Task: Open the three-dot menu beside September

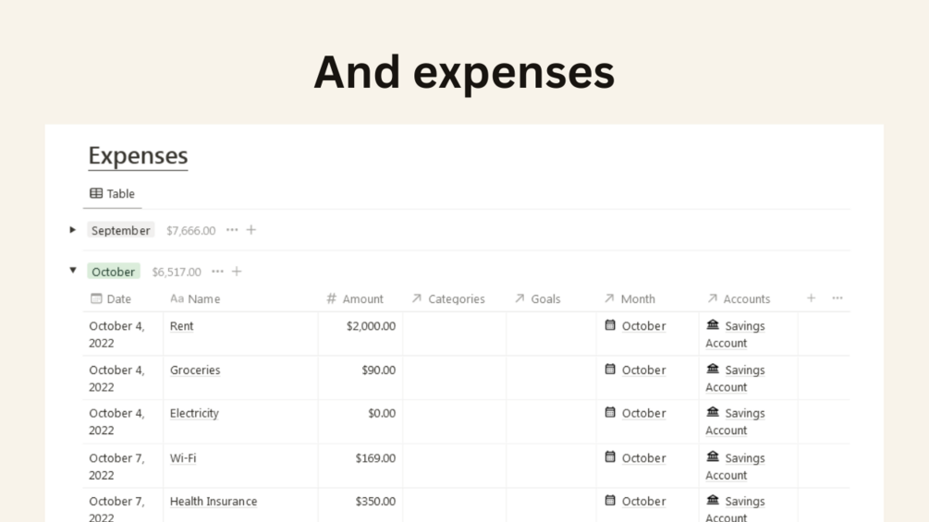Action: pyautogui.click(x=232, y=230)
